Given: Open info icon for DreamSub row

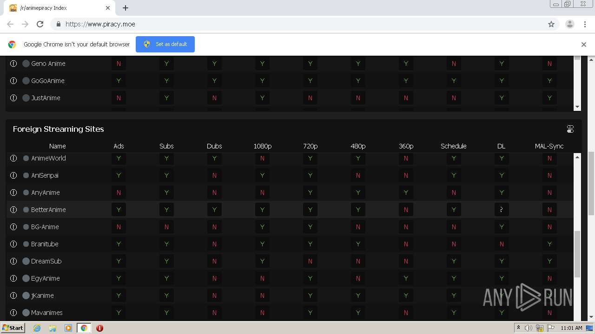Looking at the screenshot, I should pos(13,261).
